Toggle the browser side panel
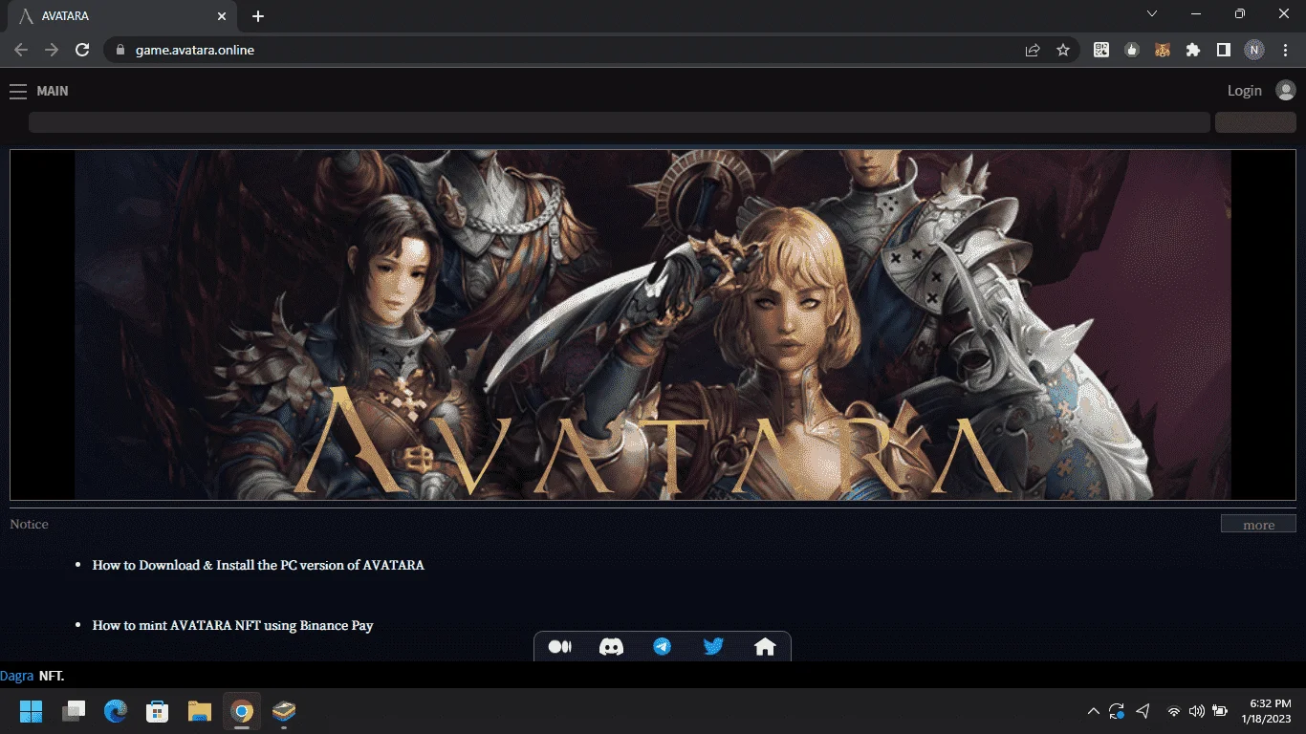 [x=1223, y=50]
